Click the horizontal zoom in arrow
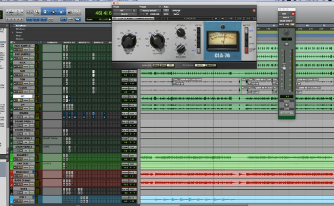The width and height of the screenshot is (334, 206). tap(21, 13)
